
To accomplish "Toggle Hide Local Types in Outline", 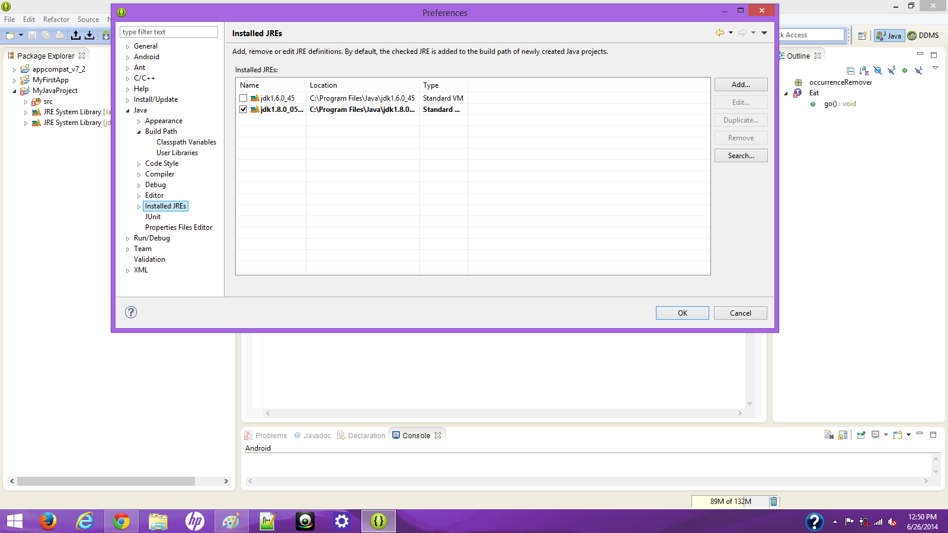I will (918, 70).
